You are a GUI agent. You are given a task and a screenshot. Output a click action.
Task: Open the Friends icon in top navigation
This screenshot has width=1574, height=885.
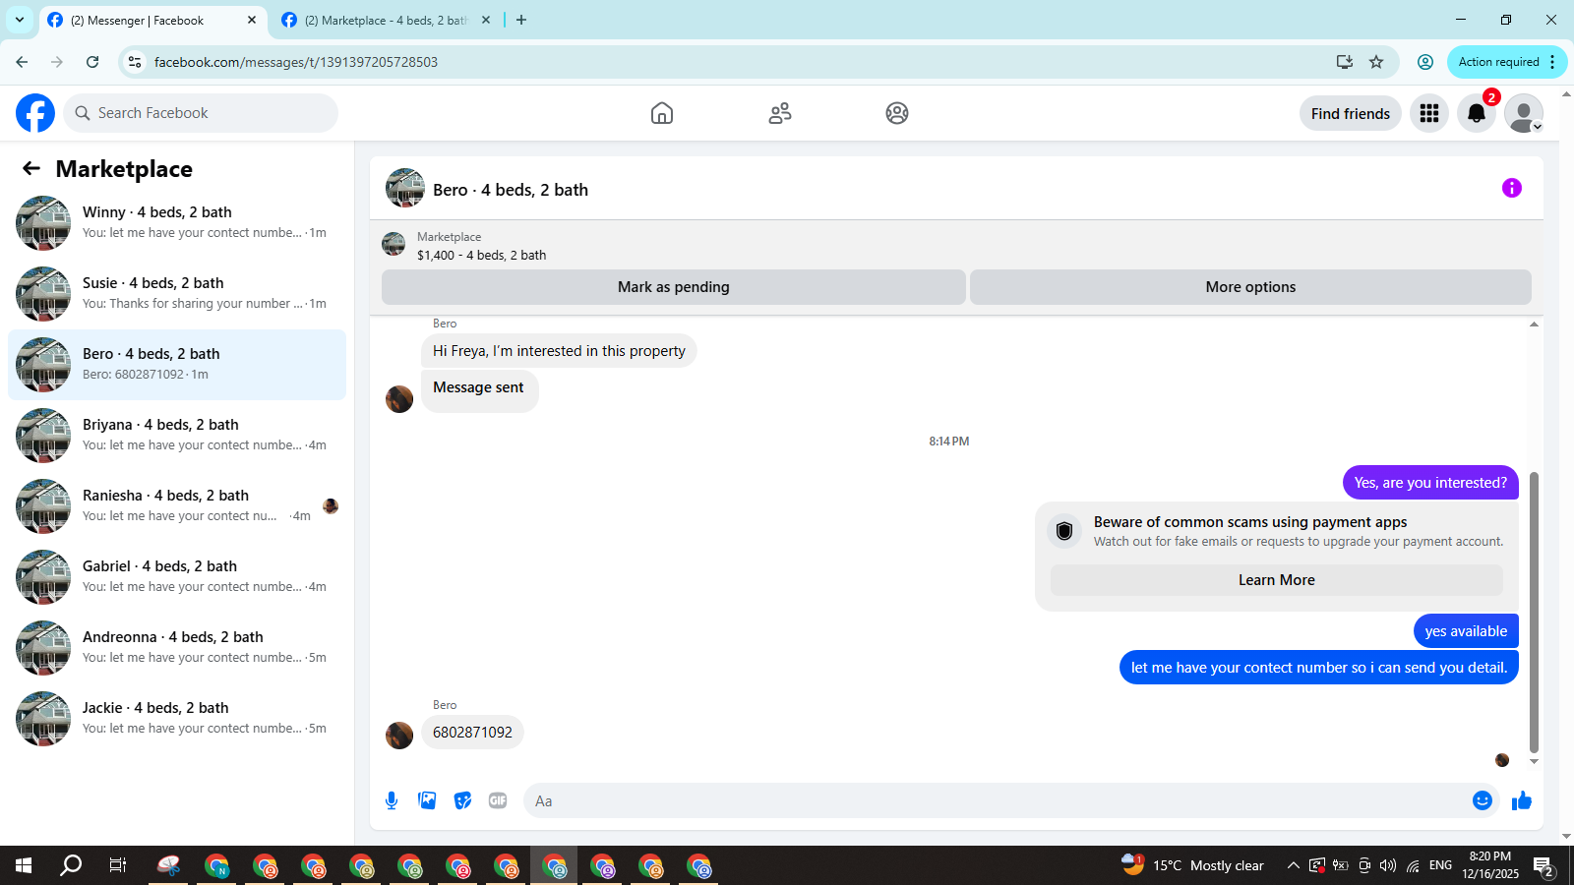pyautogui.click(x=780, y=113)
